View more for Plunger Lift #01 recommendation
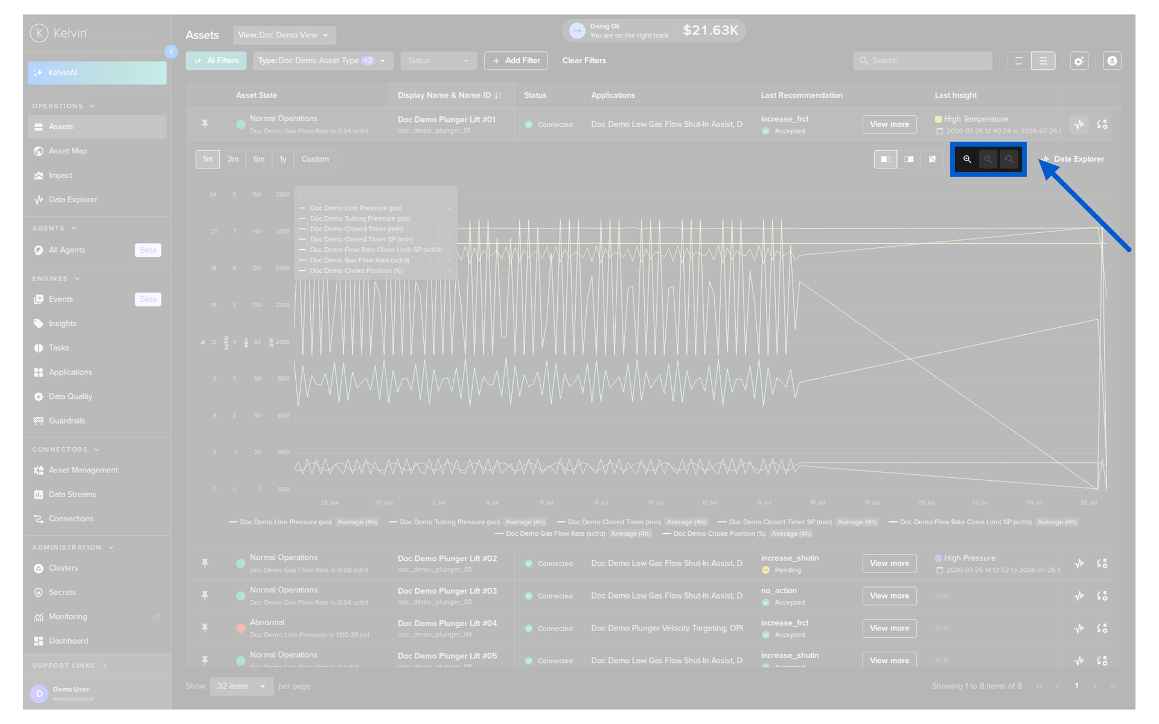 (889, 124)
